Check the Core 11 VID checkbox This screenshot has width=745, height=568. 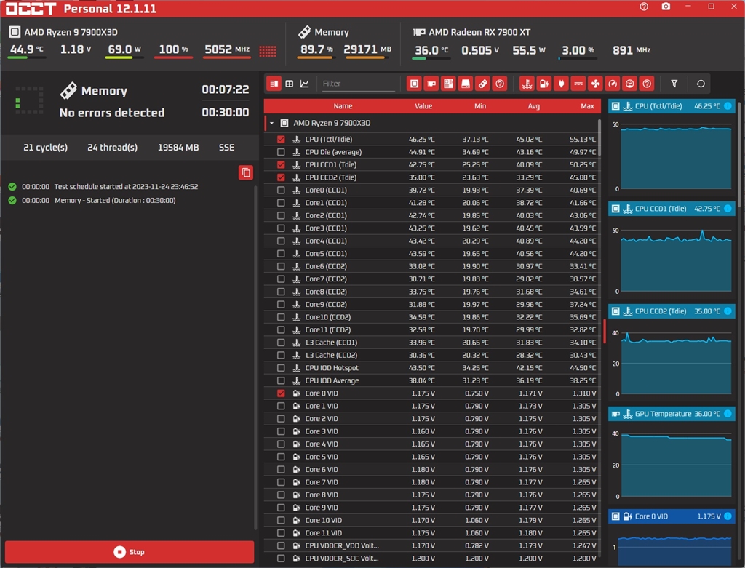pos(281,533)
